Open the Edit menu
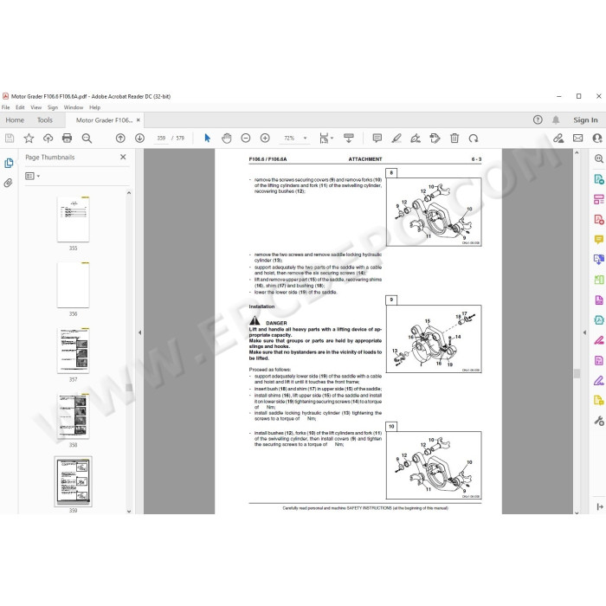Screen dimensions: 606x606 20,107
